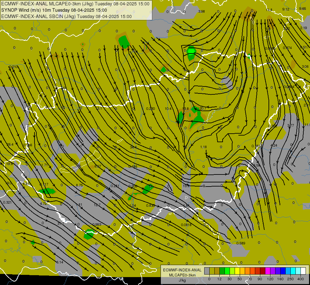The height and width of the screenshot is (285, 310).
Task: Click the map value 3.06
Action: (x=305, y=66)
